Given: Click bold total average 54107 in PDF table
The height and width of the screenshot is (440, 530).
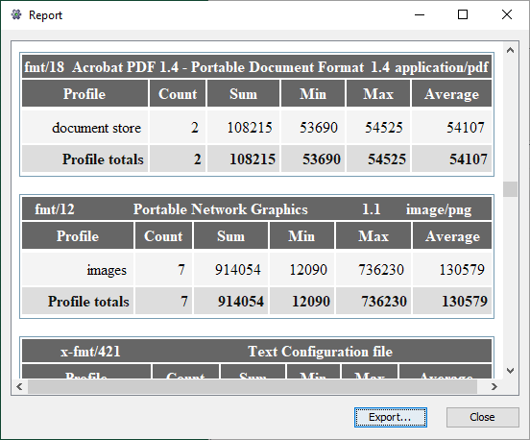Looking at the screenshot, I should click(451, 159).
